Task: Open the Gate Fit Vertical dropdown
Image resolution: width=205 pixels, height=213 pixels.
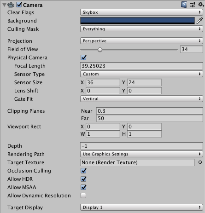Action: [141, 99]
